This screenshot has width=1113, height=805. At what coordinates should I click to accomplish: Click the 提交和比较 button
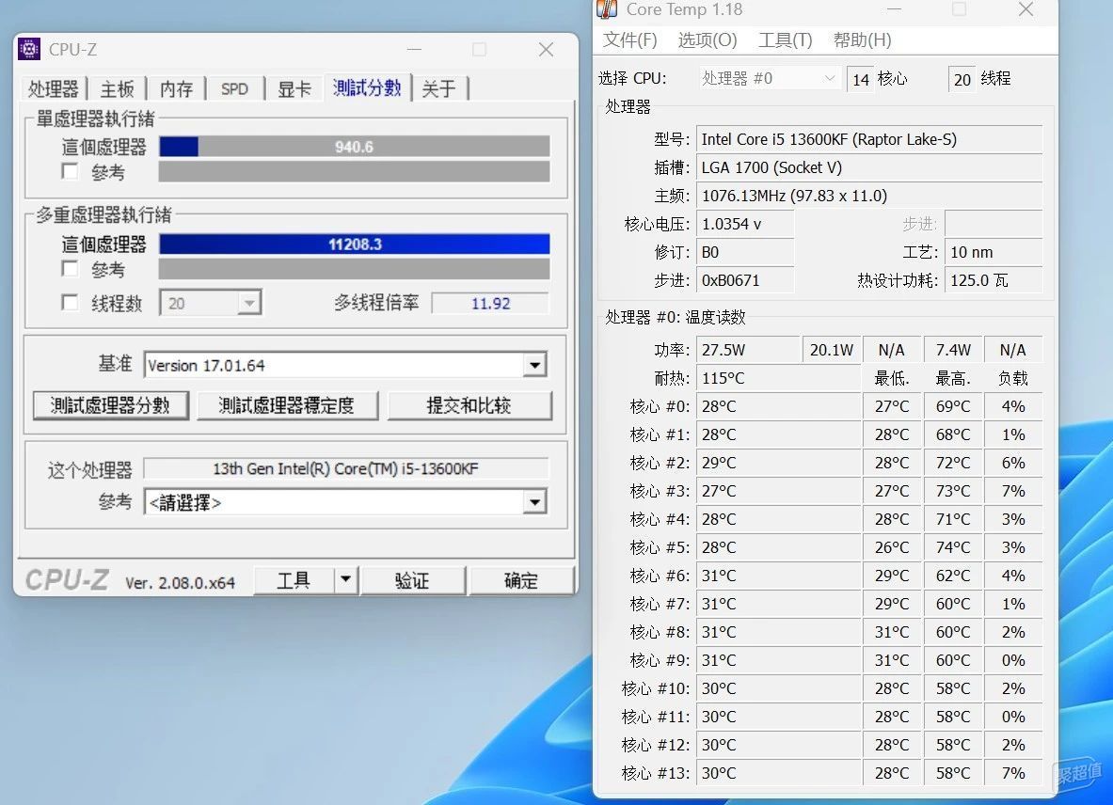(469, 405)
